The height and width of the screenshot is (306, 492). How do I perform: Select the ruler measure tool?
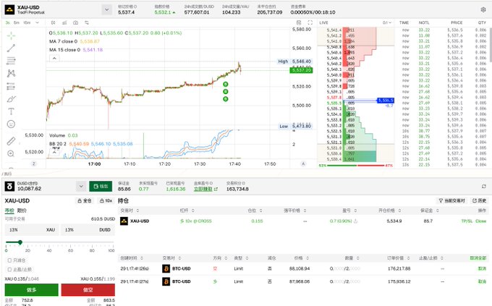coord(11,141)
